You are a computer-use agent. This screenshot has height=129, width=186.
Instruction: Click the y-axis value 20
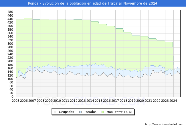click(x=11, y=93)
